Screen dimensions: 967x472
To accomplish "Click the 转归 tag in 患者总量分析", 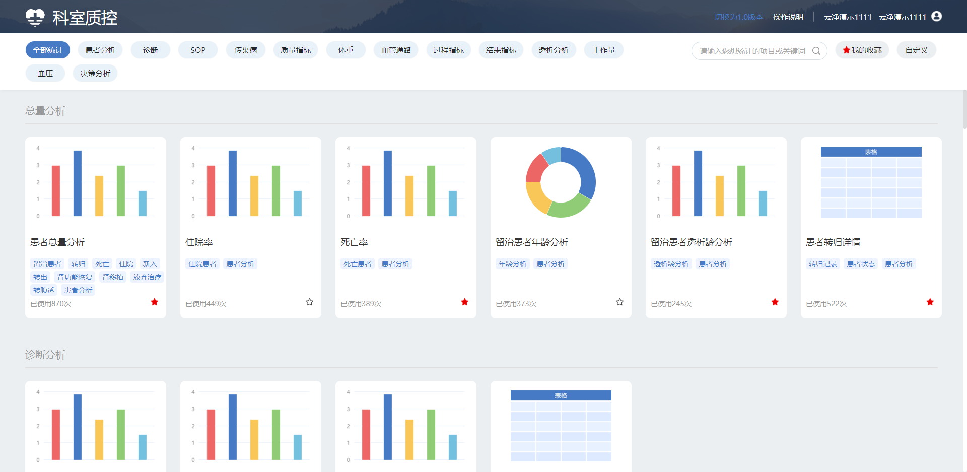I will pos(78,264).
